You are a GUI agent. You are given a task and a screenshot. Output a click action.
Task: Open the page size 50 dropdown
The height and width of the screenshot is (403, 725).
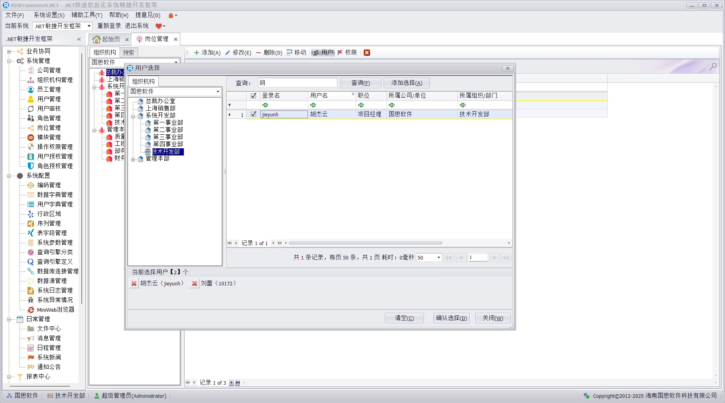[439, 258]
